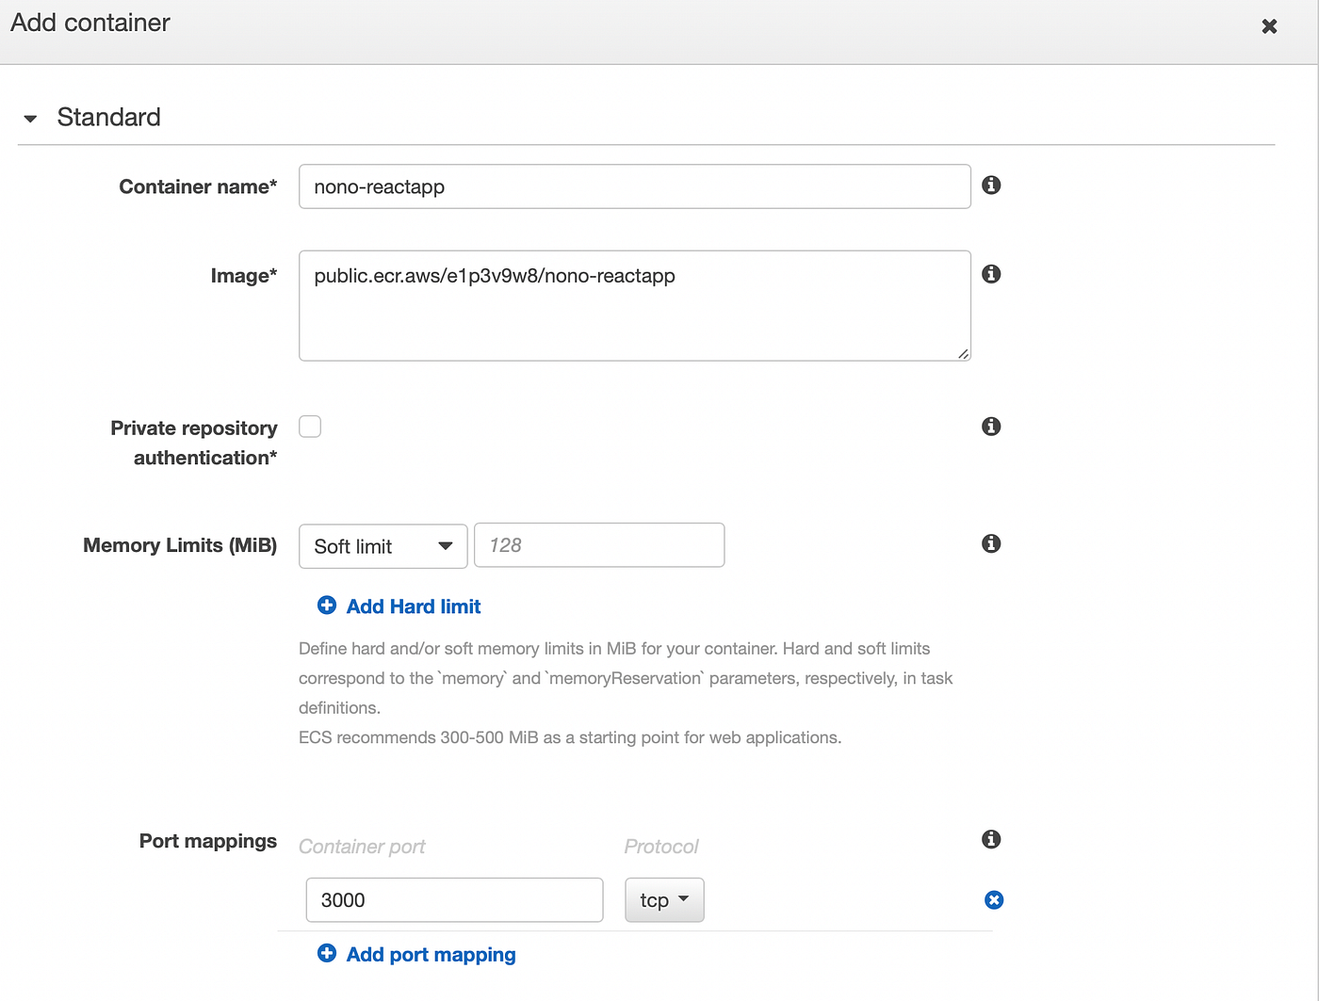Click plus icon beside Add Hard limit
1319x1001 pixels.
click(327, 605)
